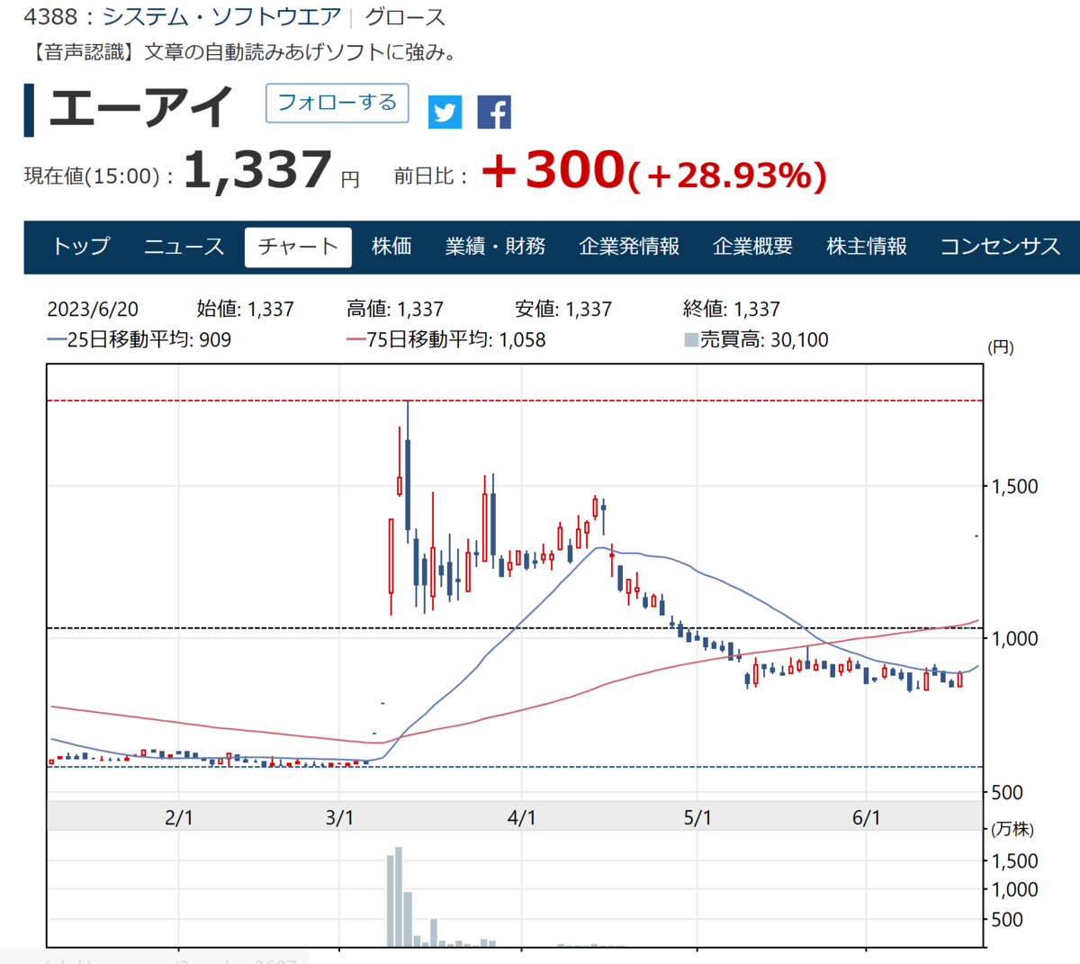Open the 企業発情報 tab
The height and width of the screenshot is (964, 1080).
629,247
